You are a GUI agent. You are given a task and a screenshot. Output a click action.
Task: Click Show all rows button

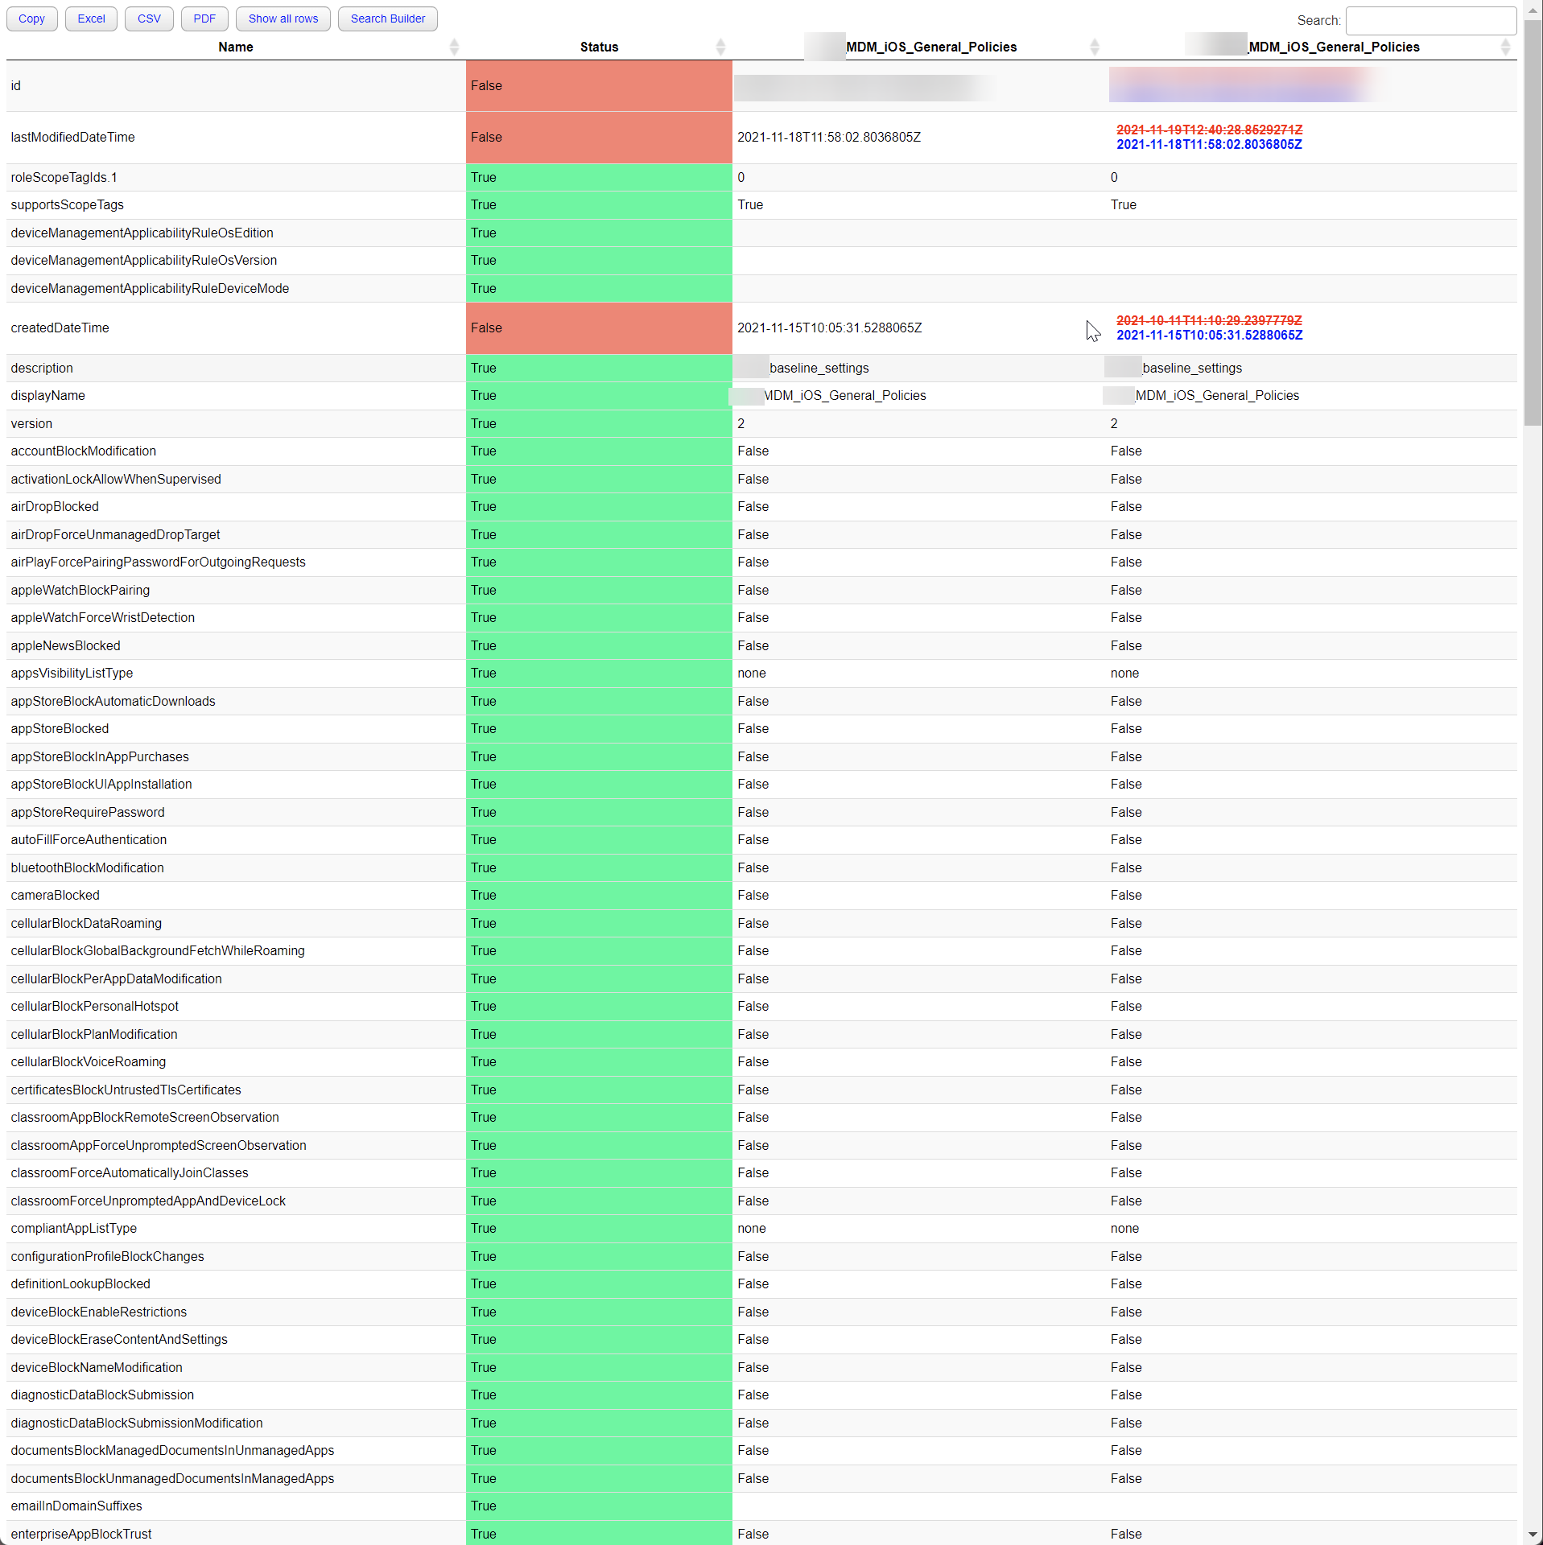click(283, 19)
